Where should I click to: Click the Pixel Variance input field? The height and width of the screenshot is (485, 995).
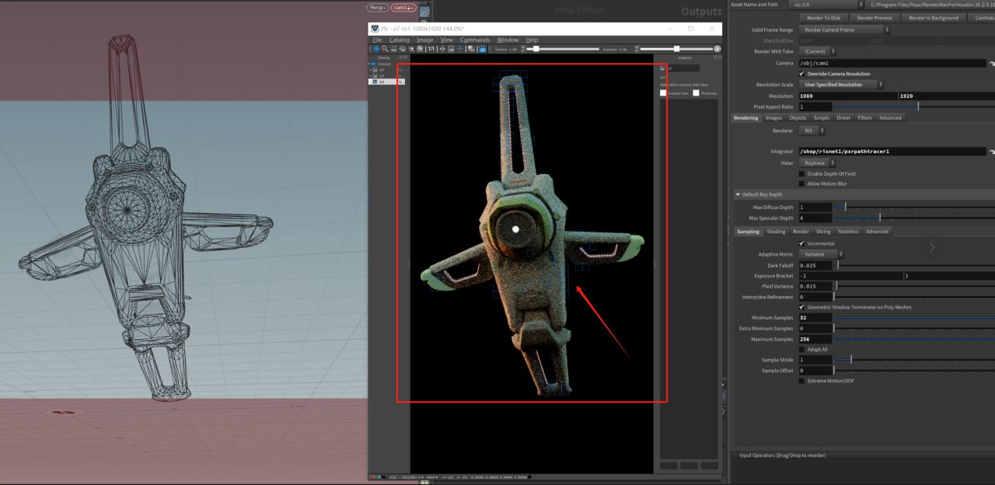pos(815,287)
